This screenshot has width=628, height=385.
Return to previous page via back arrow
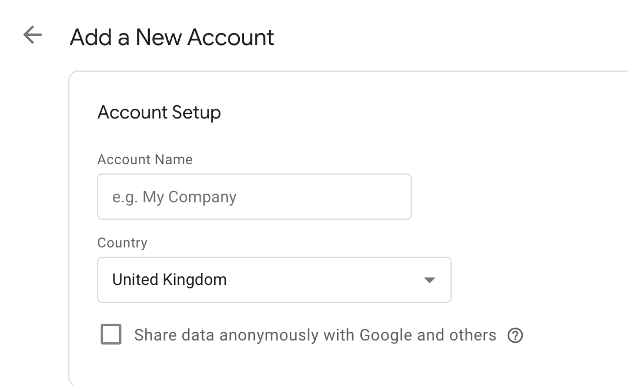(x=32, y=35)
